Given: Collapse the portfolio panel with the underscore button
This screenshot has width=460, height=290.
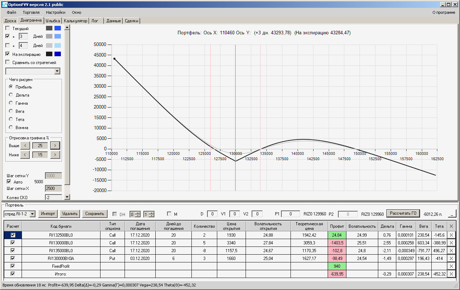Looking at the screenshot, I should pos(452,214).
